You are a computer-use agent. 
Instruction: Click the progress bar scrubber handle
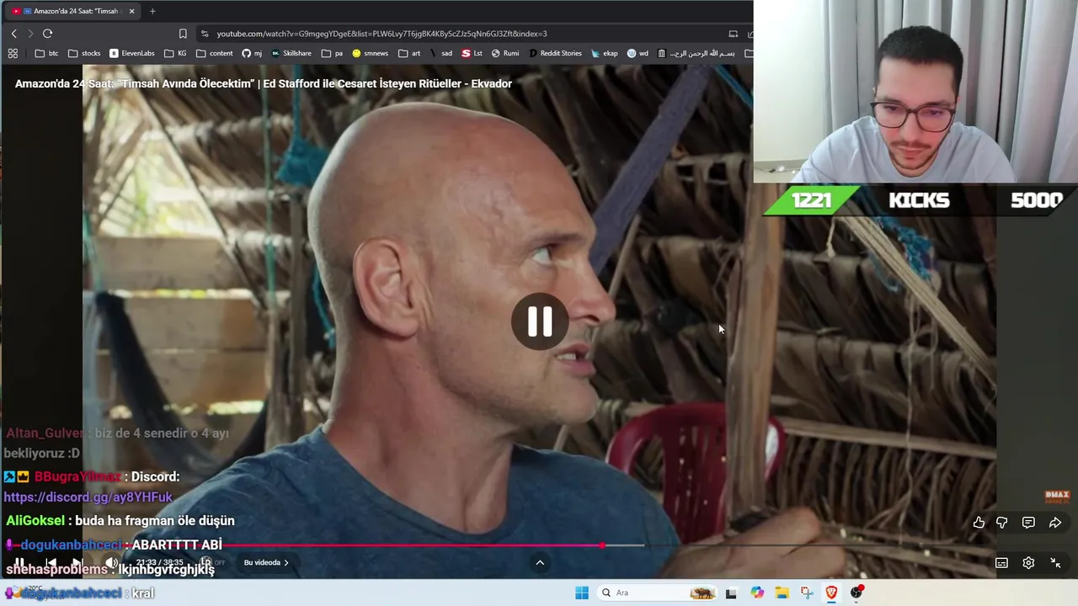(602, 545)
